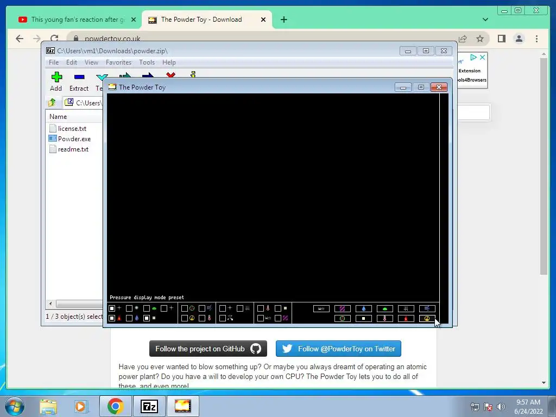Open the 7-Zip File menu
Image resolution: width=556 pixels, height=417 pixels.
54,62
